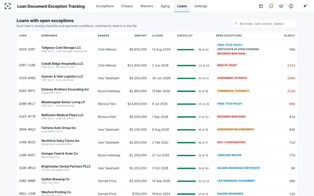The image size is (314, 196).
Task: Click Granger Feed & Grain checklist progress bar
Action: coord(187,155)
